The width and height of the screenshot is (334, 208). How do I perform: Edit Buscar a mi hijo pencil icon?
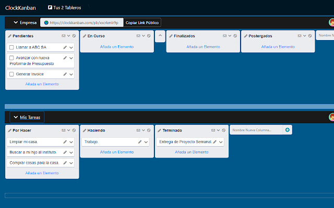point(65,152)
